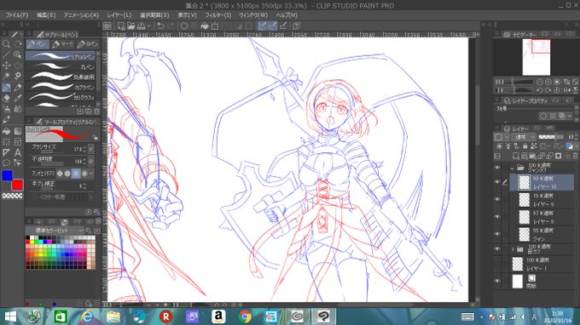Toggle visibility of the top layer folder
Screen dimensions: 580x325
coord(497,168)
